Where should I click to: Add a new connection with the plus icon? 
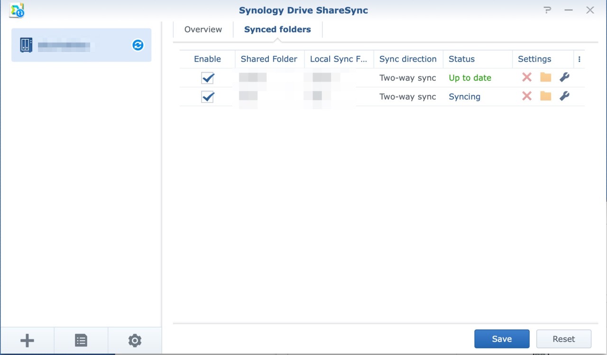coord(27,340)
